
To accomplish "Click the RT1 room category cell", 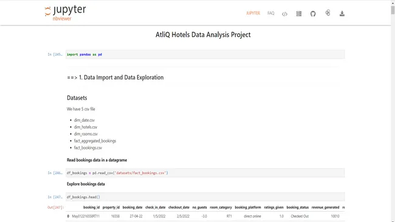I will [229, 216].
